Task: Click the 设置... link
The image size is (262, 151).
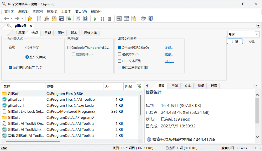Action: pyautogui.click(x=169, y=48)
